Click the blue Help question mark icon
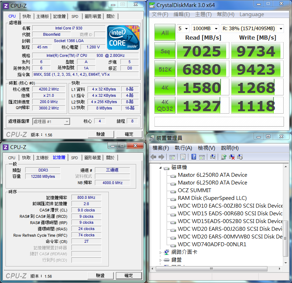The height and width of the screenshot is (283, 292). pyautogui.click(x=194, y=157)
